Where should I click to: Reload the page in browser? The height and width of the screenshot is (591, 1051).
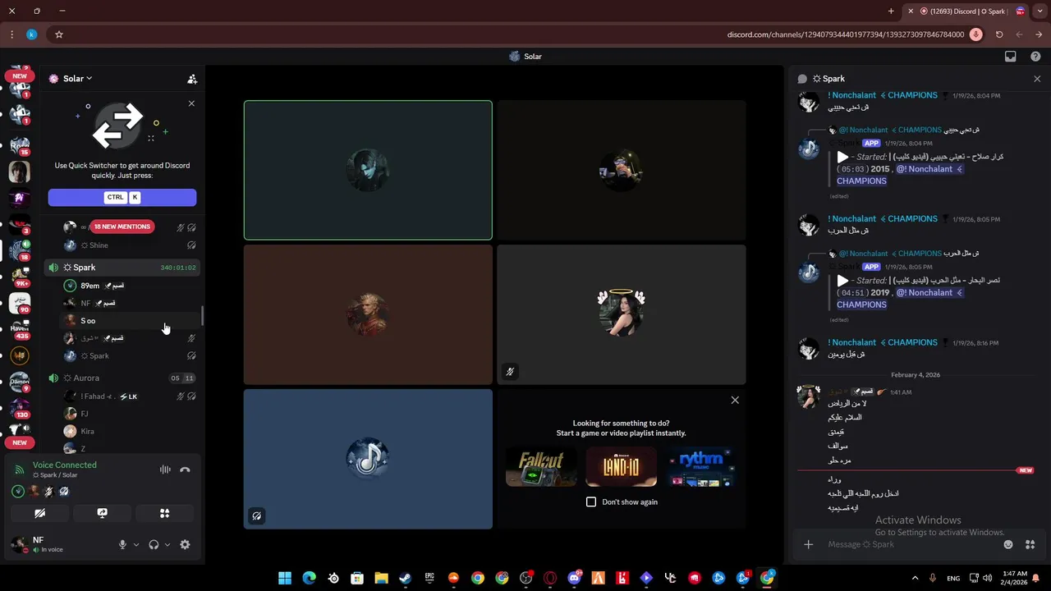point(999,34)
